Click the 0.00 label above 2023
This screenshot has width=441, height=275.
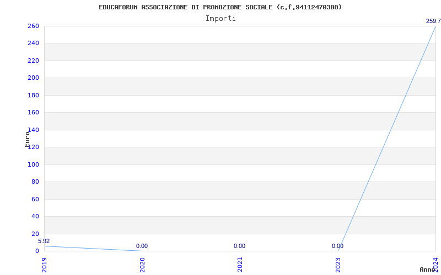[337, 246]
